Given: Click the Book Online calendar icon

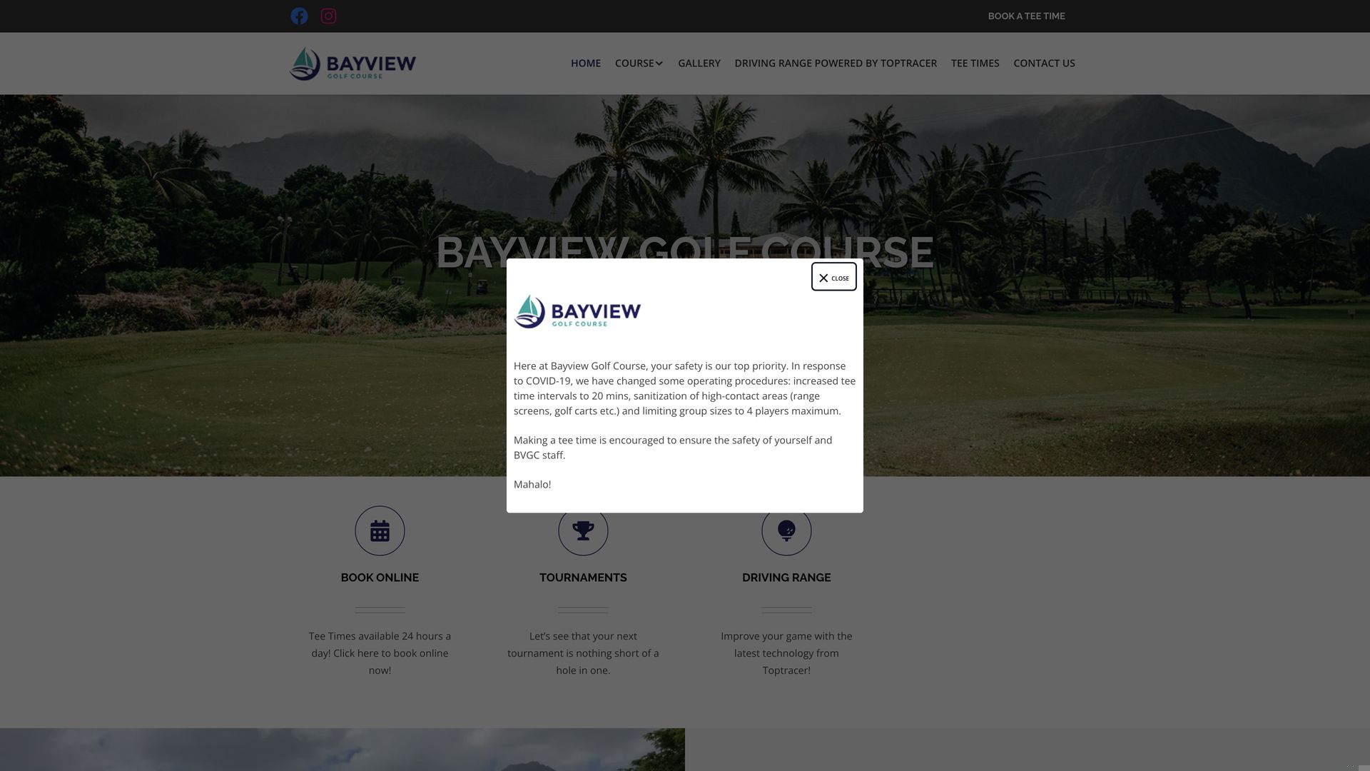Looking at the screenshot, I should (380, 530).
